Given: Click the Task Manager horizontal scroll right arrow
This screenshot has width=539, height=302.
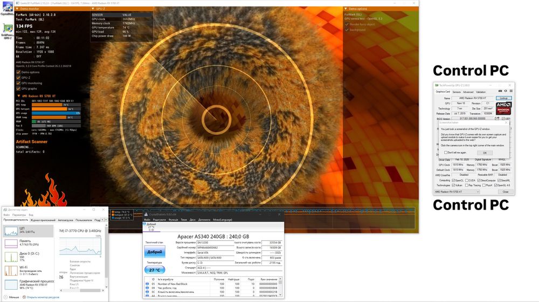Looking at the screenshot, I should (103, 291).
